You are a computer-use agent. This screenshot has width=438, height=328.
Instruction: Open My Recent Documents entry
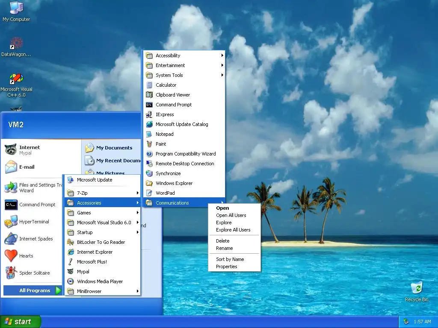(112, 161)
